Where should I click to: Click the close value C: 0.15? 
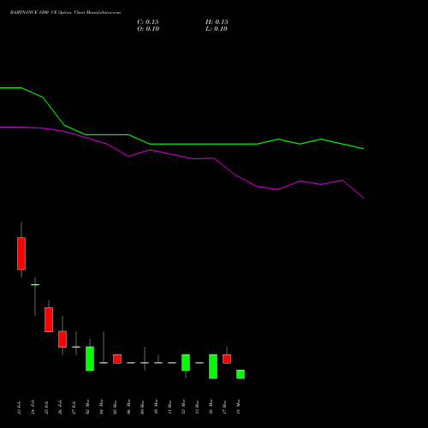(148, 22)
